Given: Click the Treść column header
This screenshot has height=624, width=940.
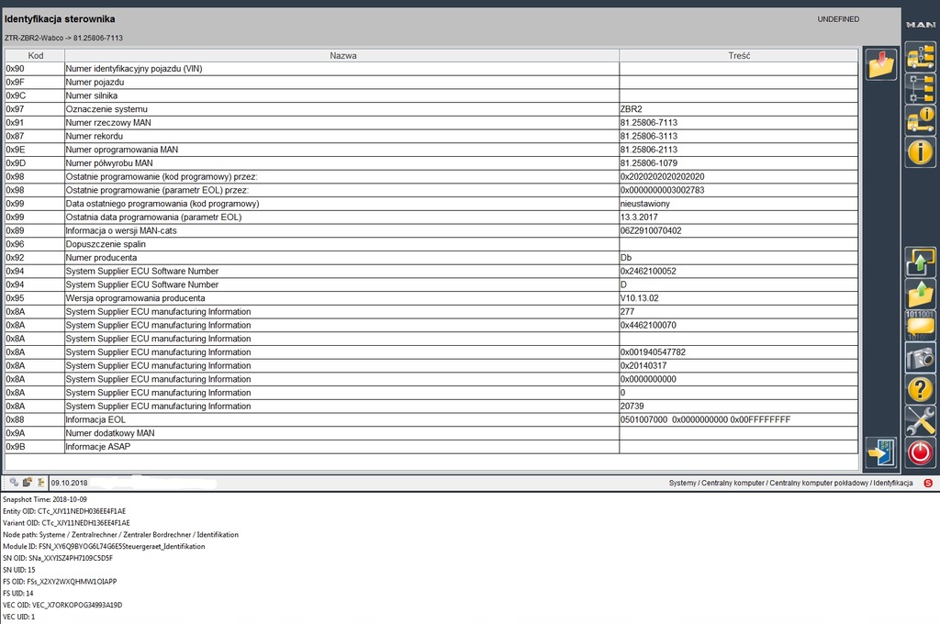Looking at the screenshot, I should pyautogui.click(x=739, y=55).
